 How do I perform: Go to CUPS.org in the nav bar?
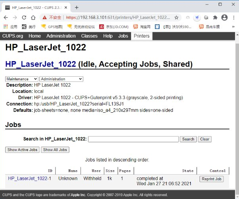click(13, 36)
